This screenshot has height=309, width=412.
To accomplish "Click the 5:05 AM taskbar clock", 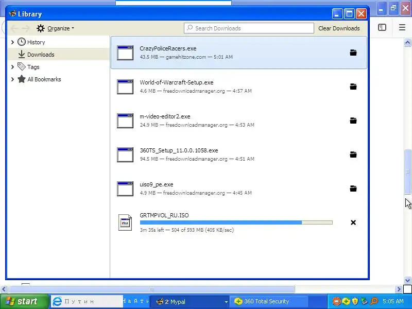I will coord(393,301).
